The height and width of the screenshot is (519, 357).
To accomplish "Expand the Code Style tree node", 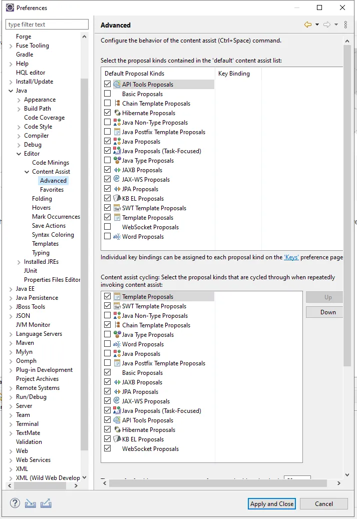I will click(19, 127).
